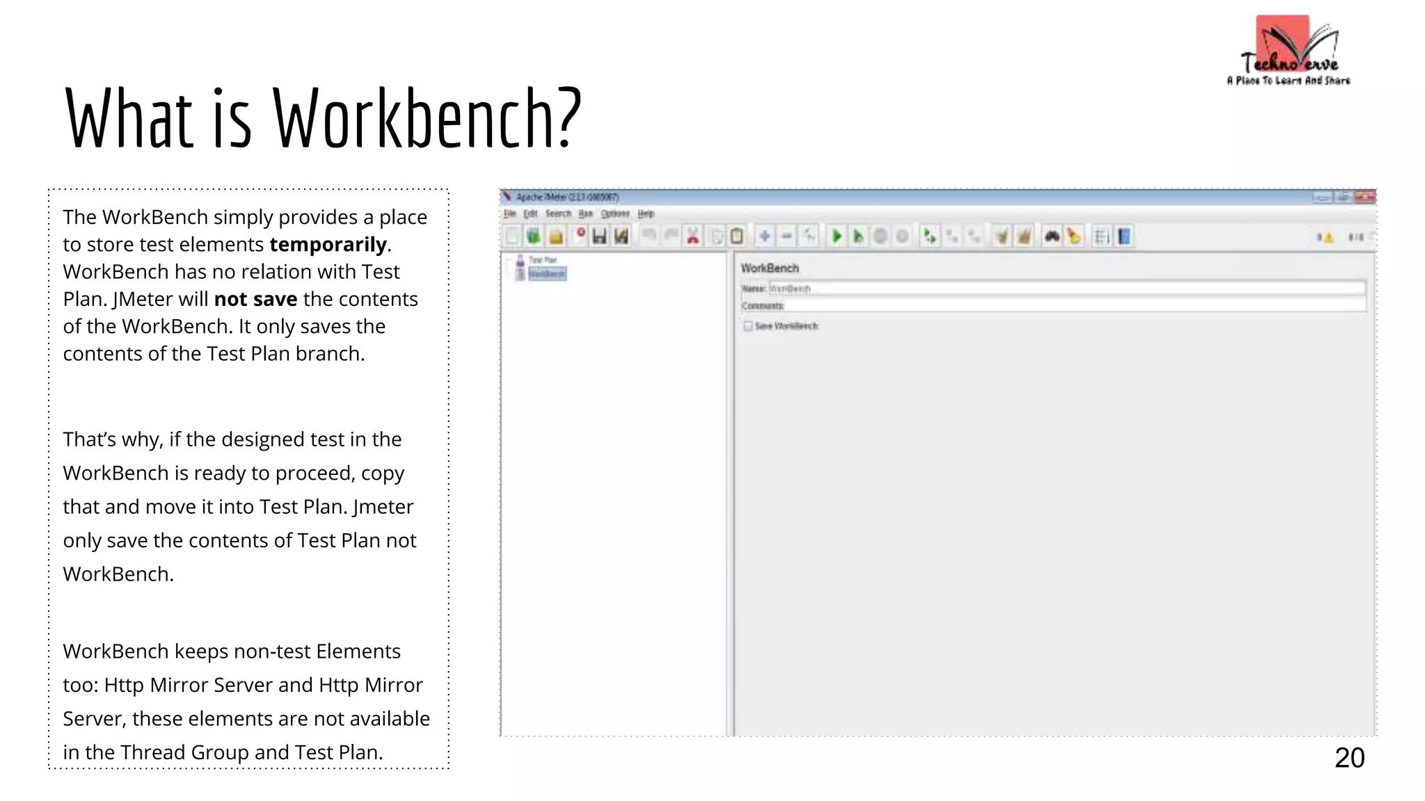Select the WorkBench tree node

(547, 274)
